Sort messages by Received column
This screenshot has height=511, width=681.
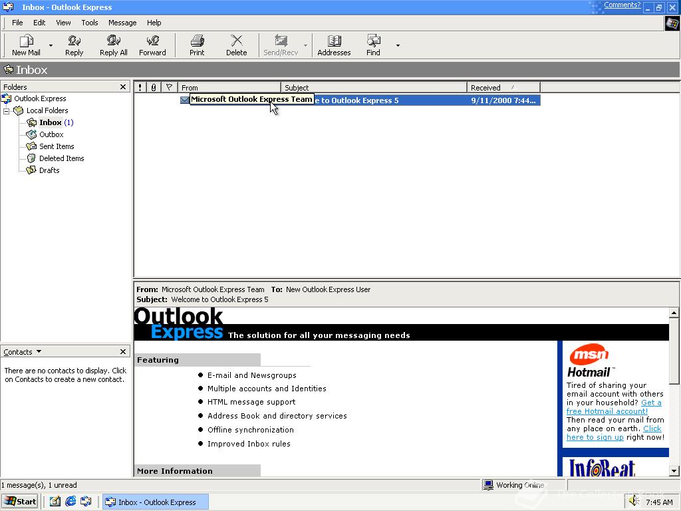(504, 87)
